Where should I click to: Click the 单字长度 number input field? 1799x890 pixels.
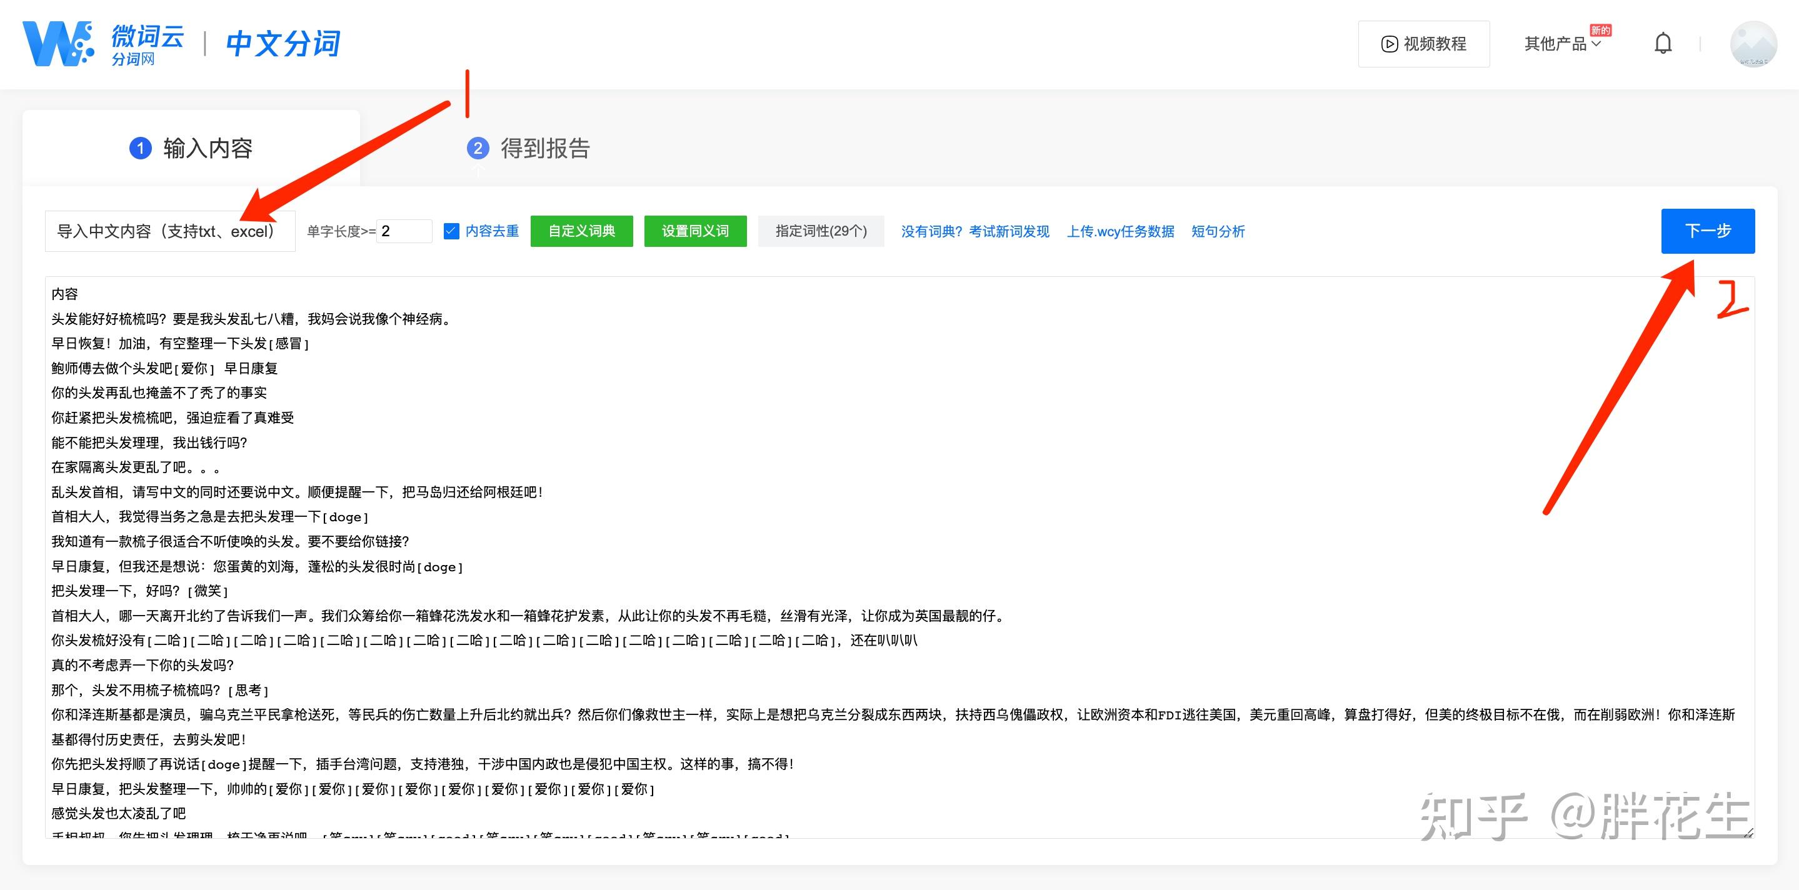point(404,231)
